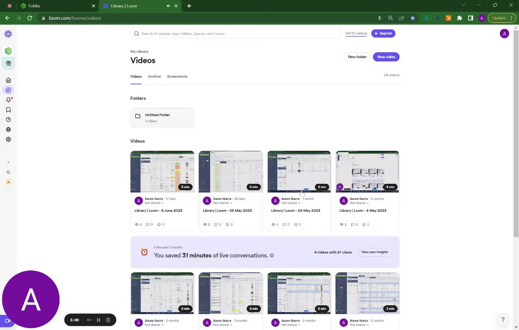Click the small plus icon in sidebar
This screenshot has height=330, width=519.
coord(8,162)
